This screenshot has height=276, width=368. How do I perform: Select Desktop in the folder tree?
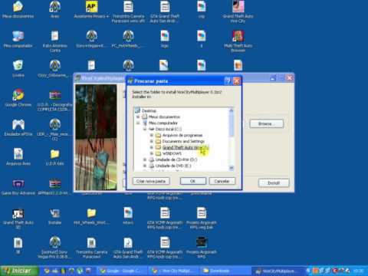point(149,110)
